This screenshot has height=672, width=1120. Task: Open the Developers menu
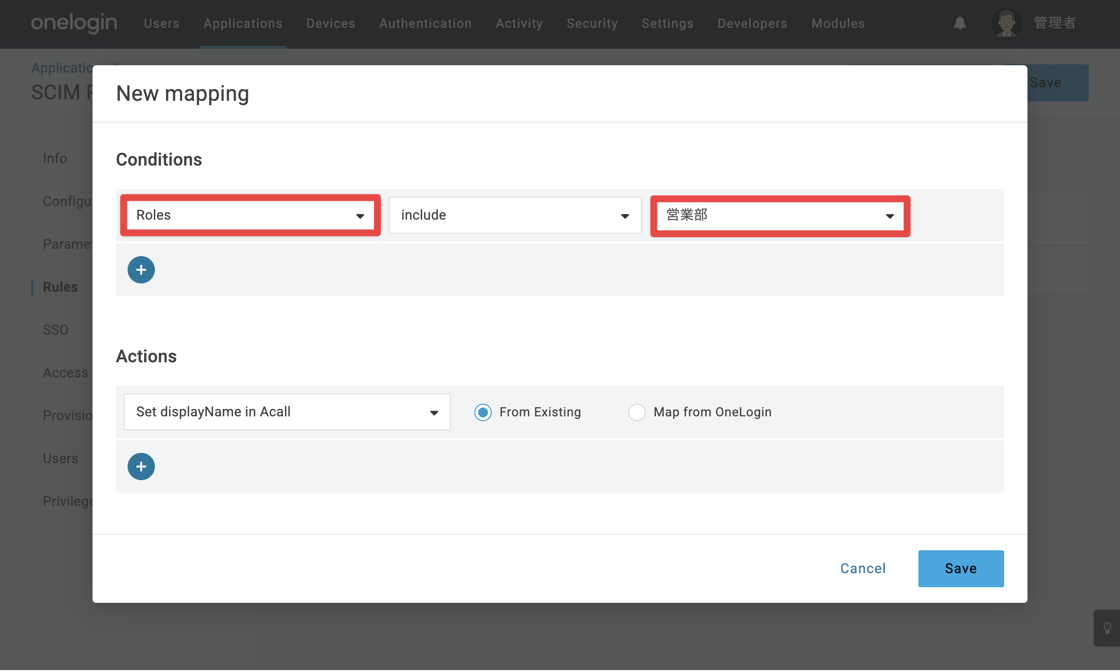coord(752,23)
